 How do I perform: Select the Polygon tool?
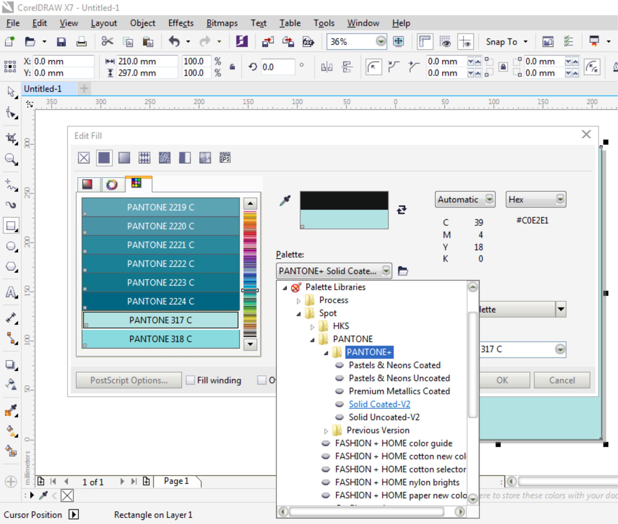coord(11,267)
